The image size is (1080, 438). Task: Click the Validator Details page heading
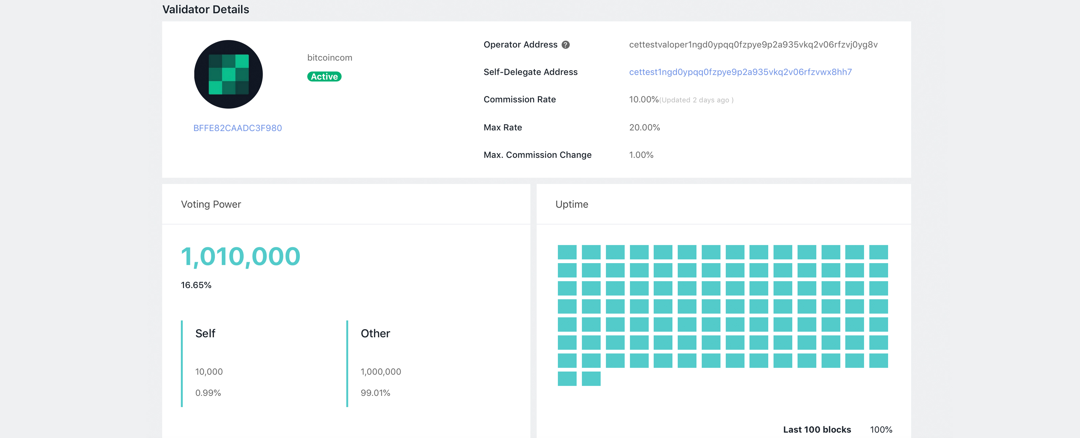[206, 9]
